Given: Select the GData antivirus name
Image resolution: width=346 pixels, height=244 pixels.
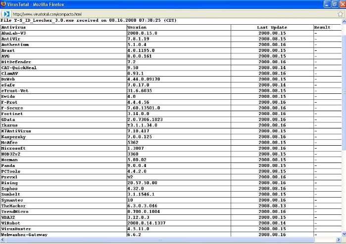Looking at the screenshot, I should pyautogui.click(x=8, y=120).
